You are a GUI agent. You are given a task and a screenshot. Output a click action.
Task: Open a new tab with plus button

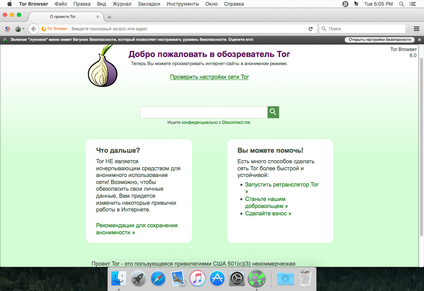coord(109,17)
